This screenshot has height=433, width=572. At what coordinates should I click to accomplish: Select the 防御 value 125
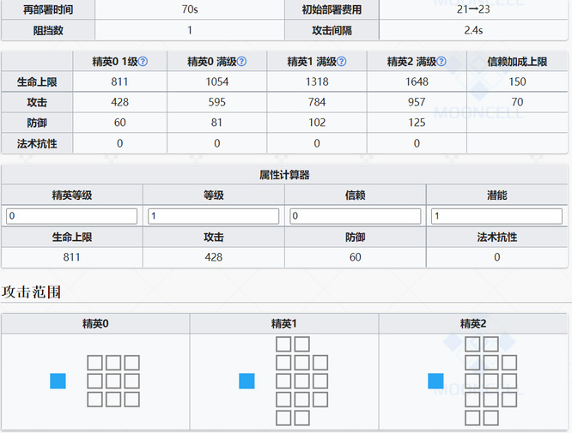tap(417, 123)
